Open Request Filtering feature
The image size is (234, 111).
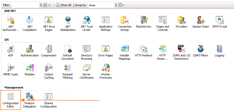point(68,71)
